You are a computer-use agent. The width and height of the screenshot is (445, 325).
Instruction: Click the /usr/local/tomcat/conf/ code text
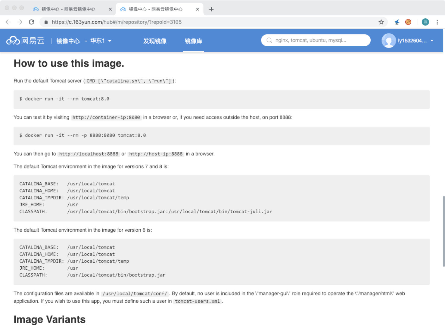click(135, 293)
